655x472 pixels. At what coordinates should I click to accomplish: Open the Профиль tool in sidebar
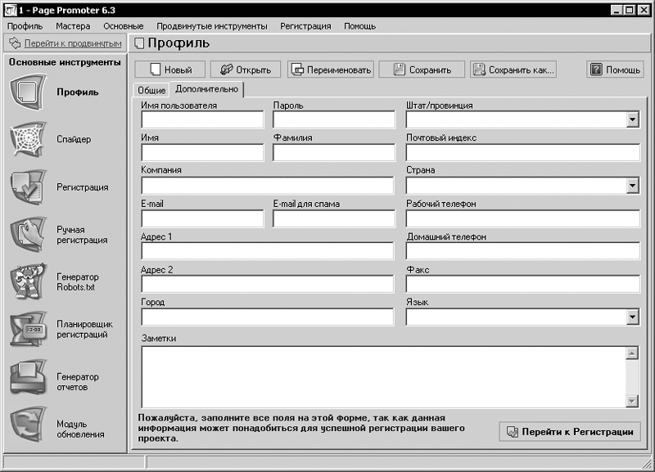coord(29,92)
